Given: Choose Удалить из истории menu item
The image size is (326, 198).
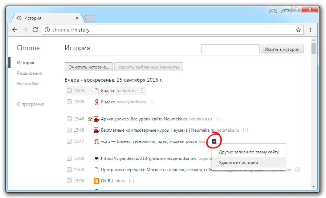Looking at the screenshot, I should [249, 162].
